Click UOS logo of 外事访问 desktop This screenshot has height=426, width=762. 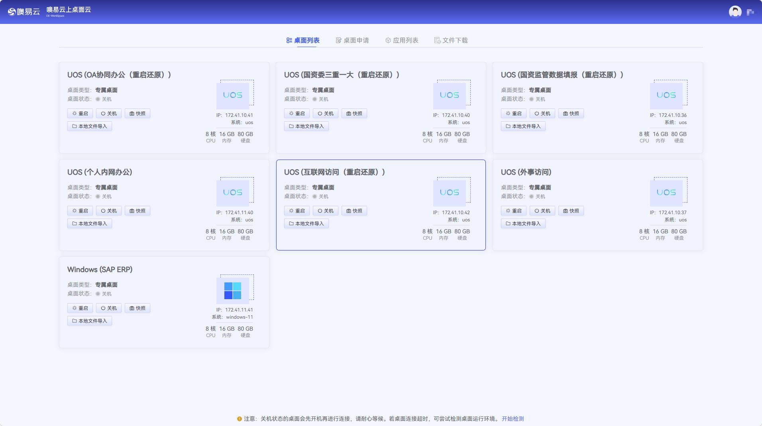(x=666, y=193)
